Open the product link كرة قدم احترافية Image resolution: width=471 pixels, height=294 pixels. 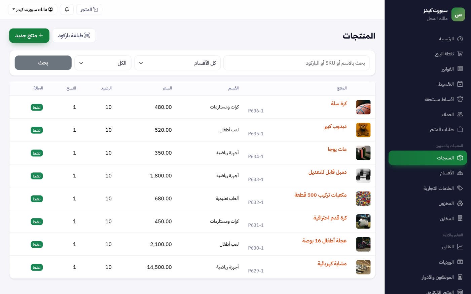[x=330, y=218]
